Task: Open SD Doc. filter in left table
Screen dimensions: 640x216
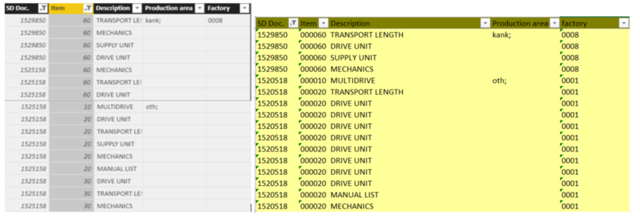Action: click(x=42, y=8)
